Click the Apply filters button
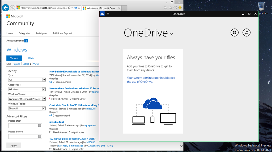This screenshot has width=272, height=152. pos(14,145)
